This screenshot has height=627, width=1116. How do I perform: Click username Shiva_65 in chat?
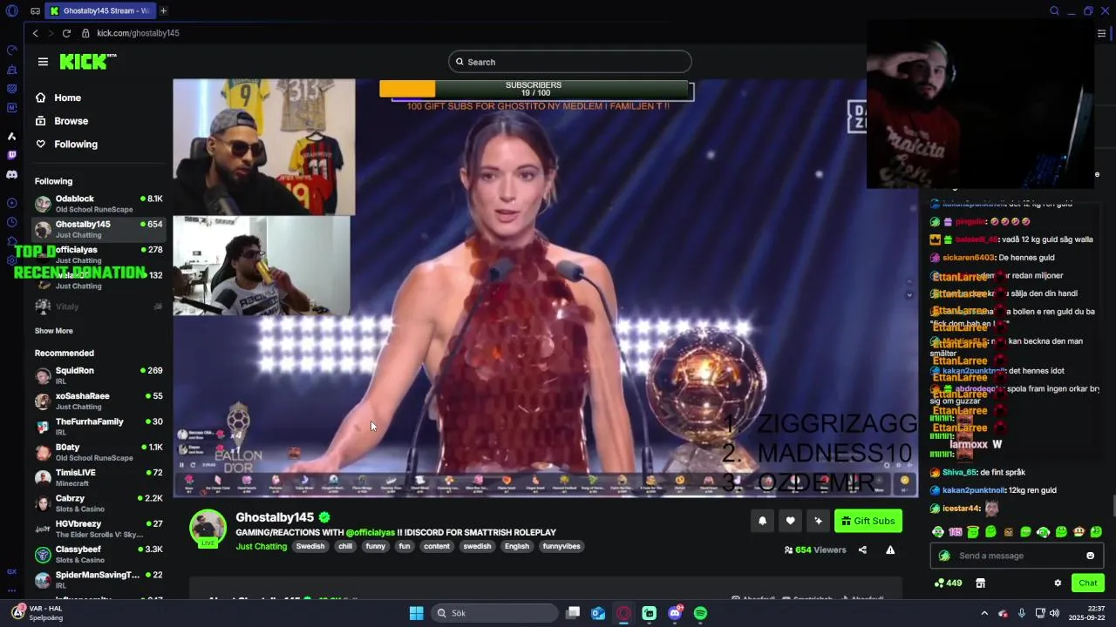959,472
